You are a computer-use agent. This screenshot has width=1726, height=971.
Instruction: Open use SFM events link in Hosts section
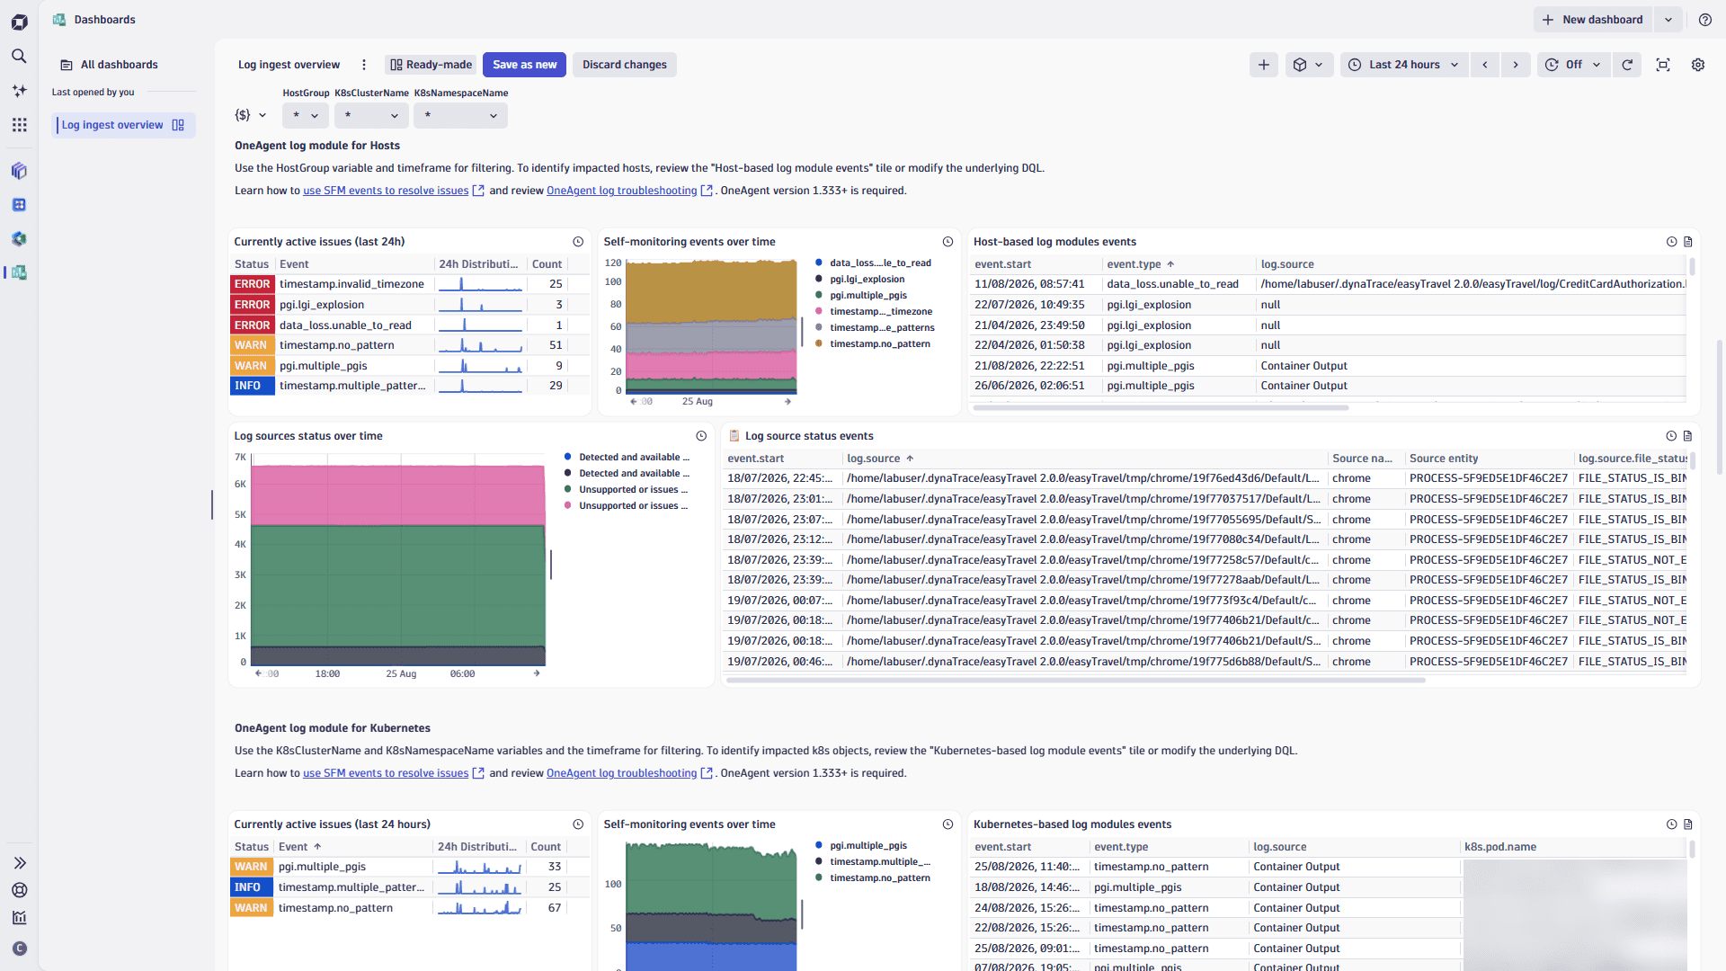coord(386,191)
